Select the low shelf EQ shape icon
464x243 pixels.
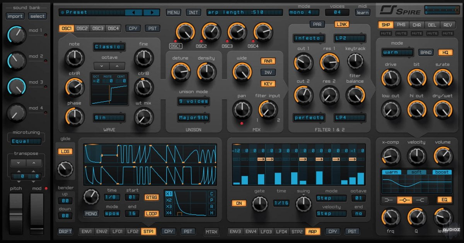[389, 200]
